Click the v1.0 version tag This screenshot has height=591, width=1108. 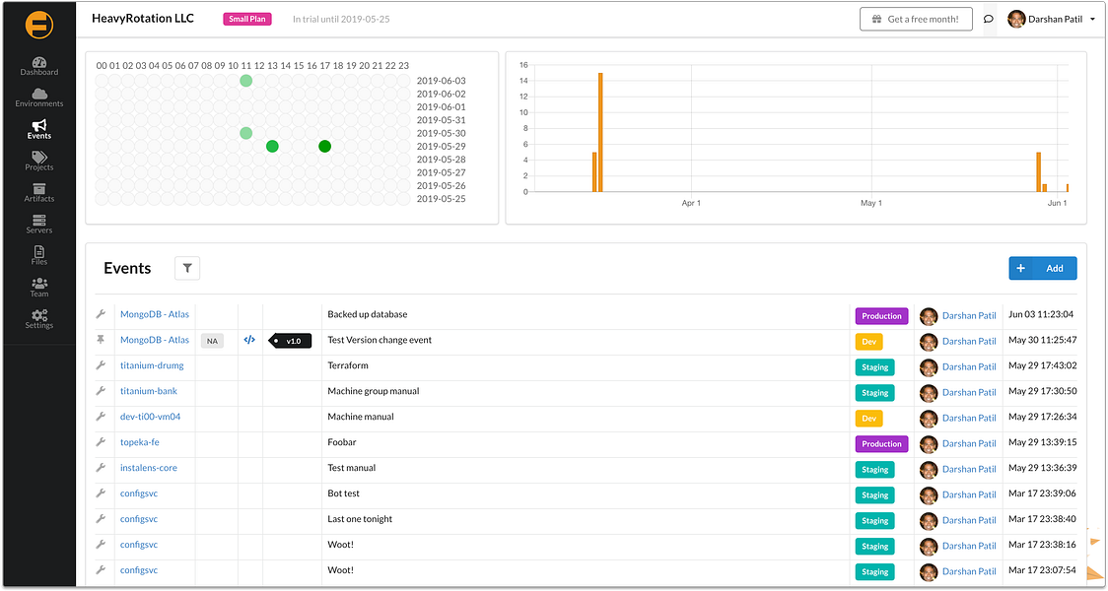(291, 341)
